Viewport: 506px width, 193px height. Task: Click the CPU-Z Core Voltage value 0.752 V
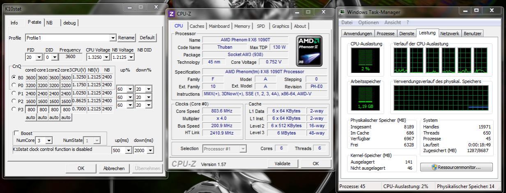(x=274, y=62)
